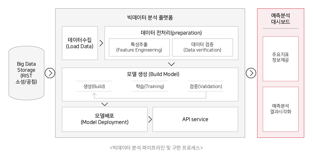This screenshot has width=313, height=158.
Task: Click the chevron between Model Deployment and API
Action: click(150, 119)
